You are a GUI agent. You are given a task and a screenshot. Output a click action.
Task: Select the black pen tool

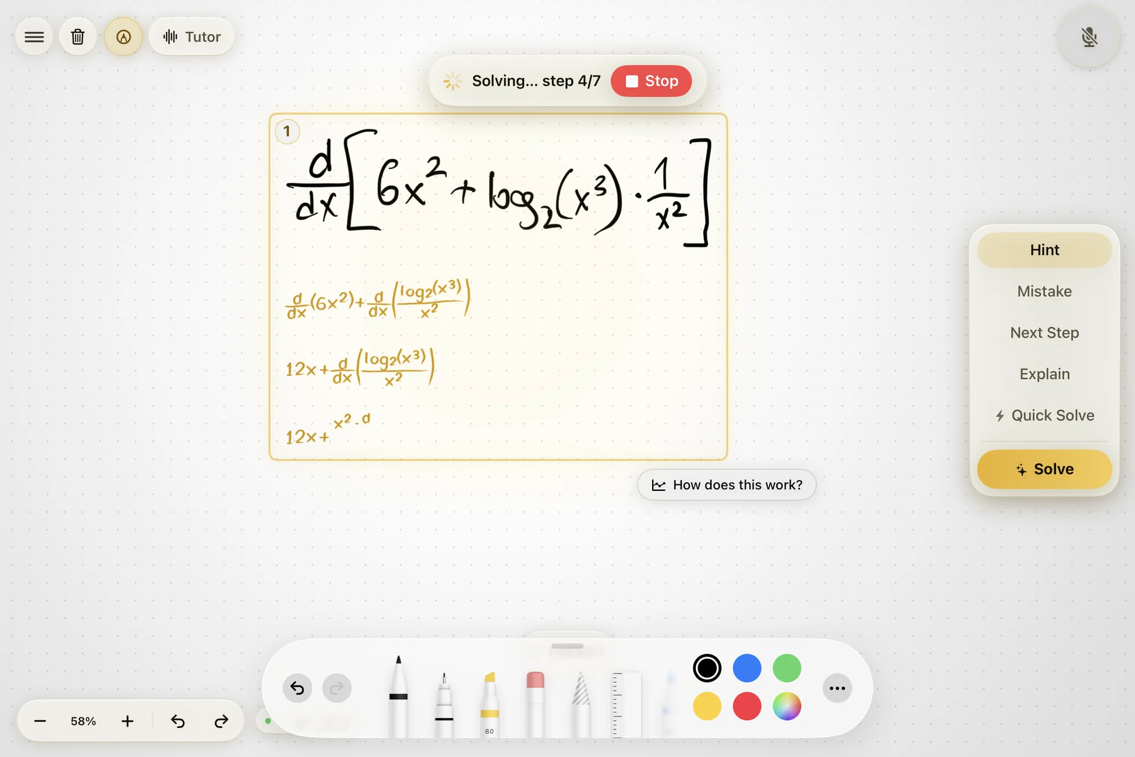click(x=398, y=697)
